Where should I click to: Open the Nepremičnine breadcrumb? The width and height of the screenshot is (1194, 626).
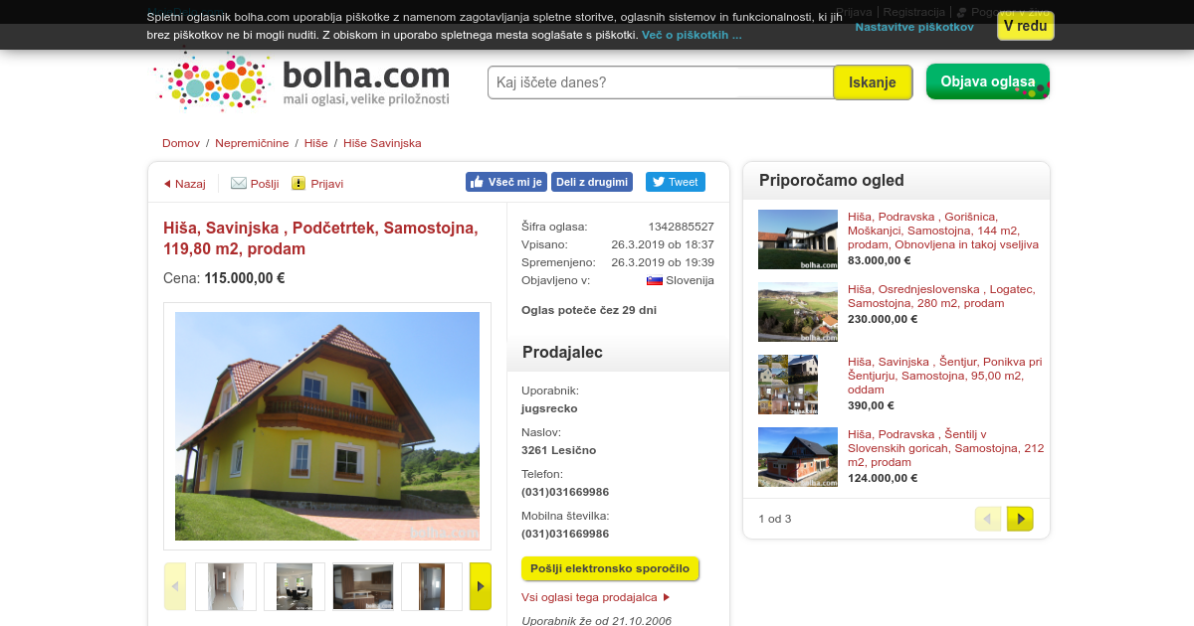pos(252,143)
